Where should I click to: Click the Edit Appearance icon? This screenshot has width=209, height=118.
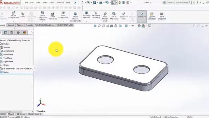point(139,26)
